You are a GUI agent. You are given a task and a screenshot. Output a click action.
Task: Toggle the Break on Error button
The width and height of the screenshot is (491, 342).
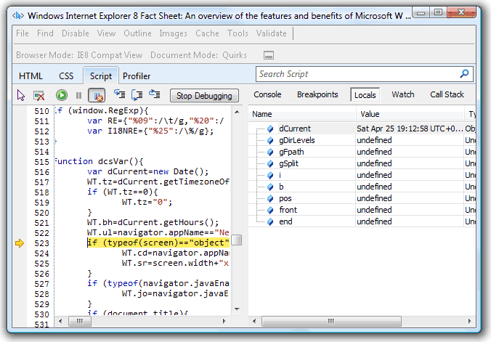pos(96,95)
